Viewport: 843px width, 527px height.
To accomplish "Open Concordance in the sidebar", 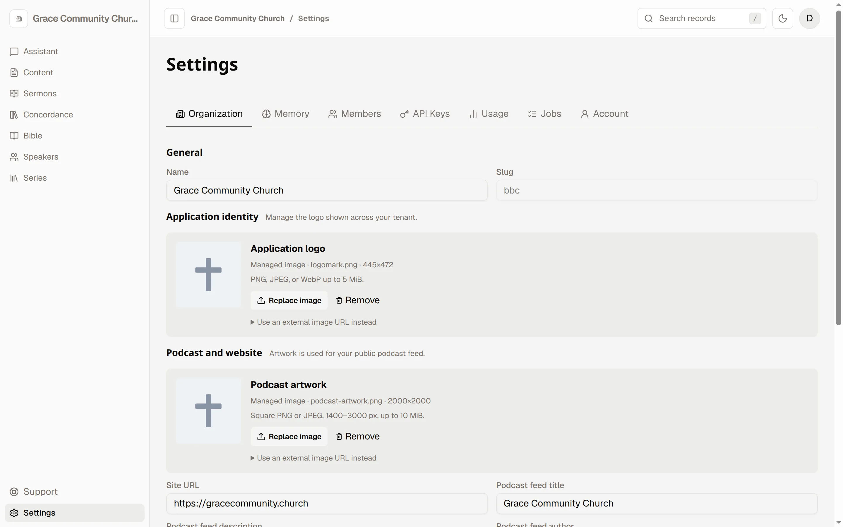I will click(74, 115).
